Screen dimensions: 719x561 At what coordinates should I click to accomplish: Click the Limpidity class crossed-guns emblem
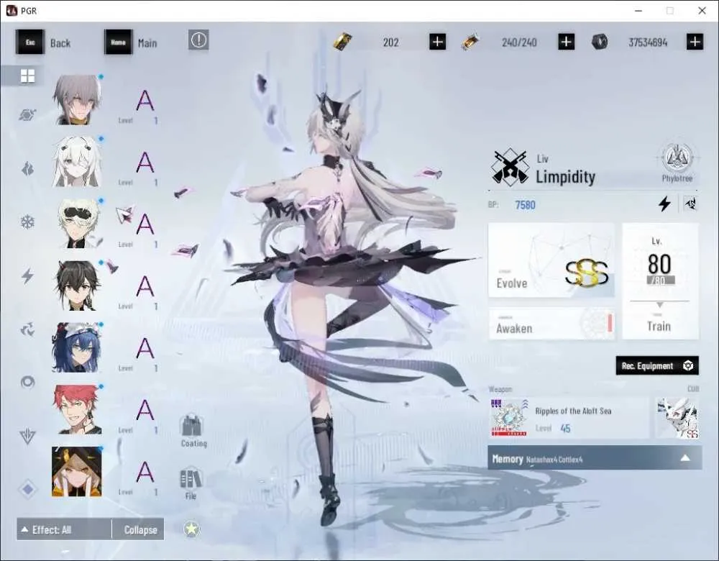509,167
